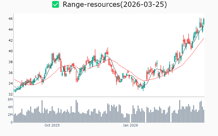Click the Range-resources(2026-03-25) chart title
218x136 pixels.
tap(115, 4)
